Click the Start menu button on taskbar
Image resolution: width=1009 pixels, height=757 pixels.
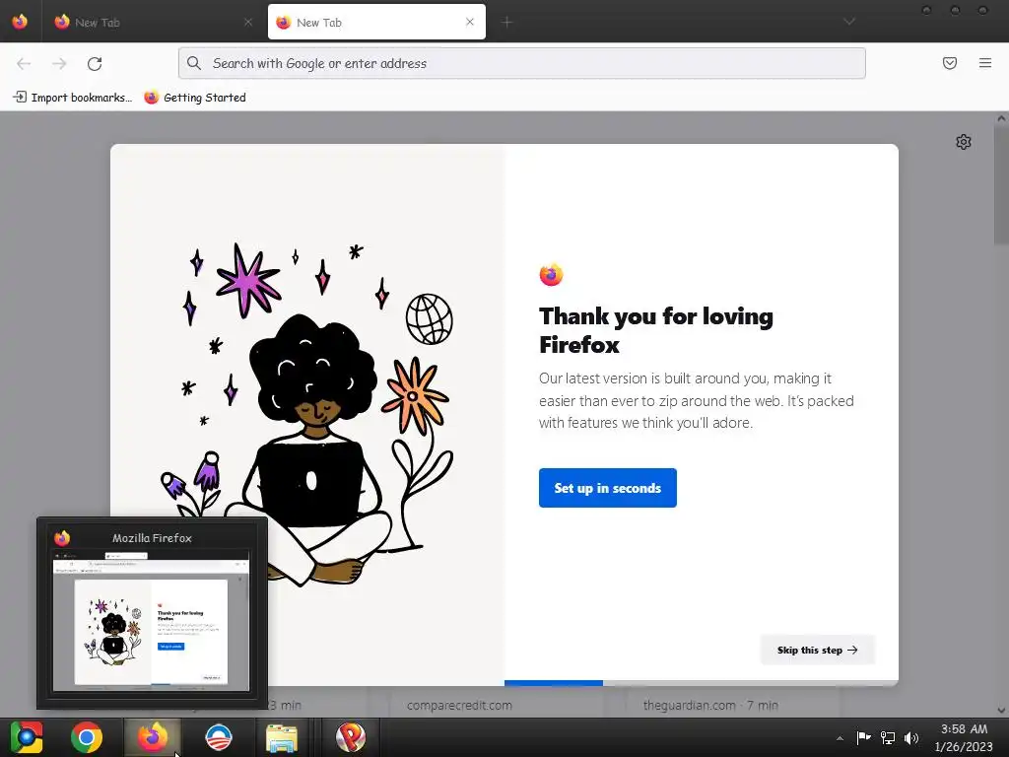pos(27,737)
